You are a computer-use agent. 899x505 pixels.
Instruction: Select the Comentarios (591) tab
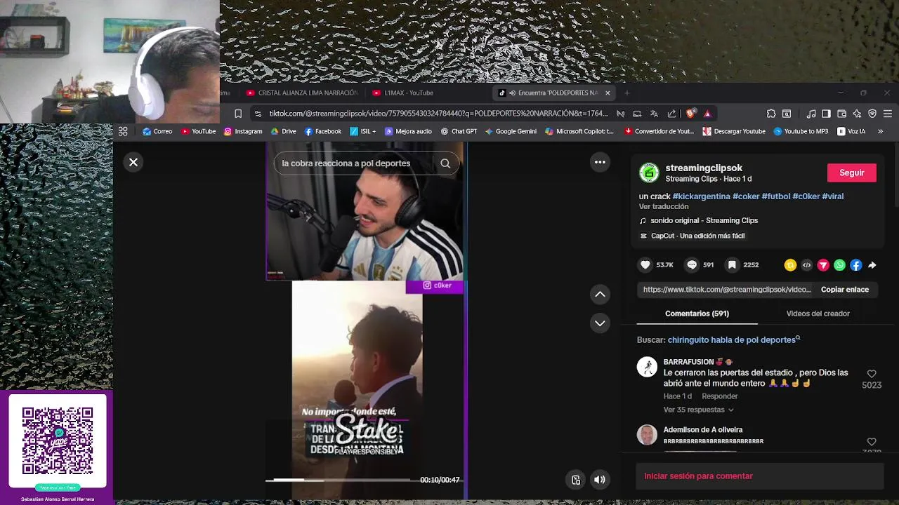click(697, 314)
